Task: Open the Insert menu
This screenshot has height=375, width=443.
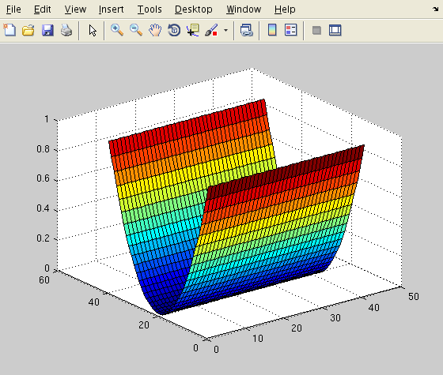Action: [x=111, y=9]
